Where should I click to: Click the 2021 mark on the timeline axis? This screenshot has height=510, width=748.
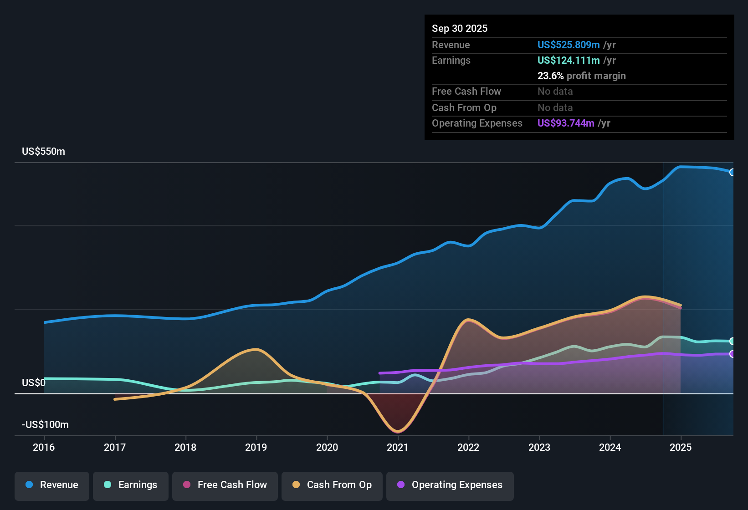coord(398,448)
